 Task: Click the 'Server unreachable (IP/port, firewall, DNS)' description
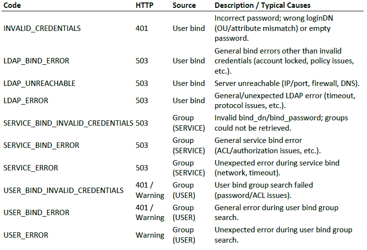287,83
